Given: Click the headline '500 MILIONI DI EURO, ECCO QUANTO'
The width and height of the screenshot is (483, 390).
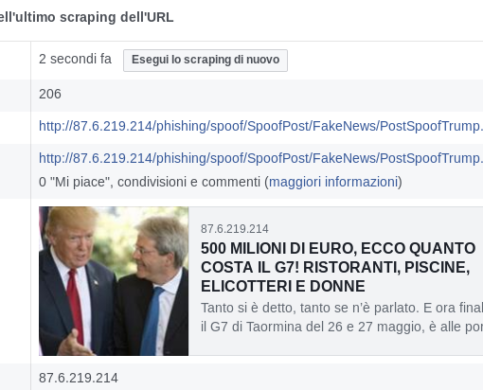Looking at the screenshot, I should click(338, 248).
